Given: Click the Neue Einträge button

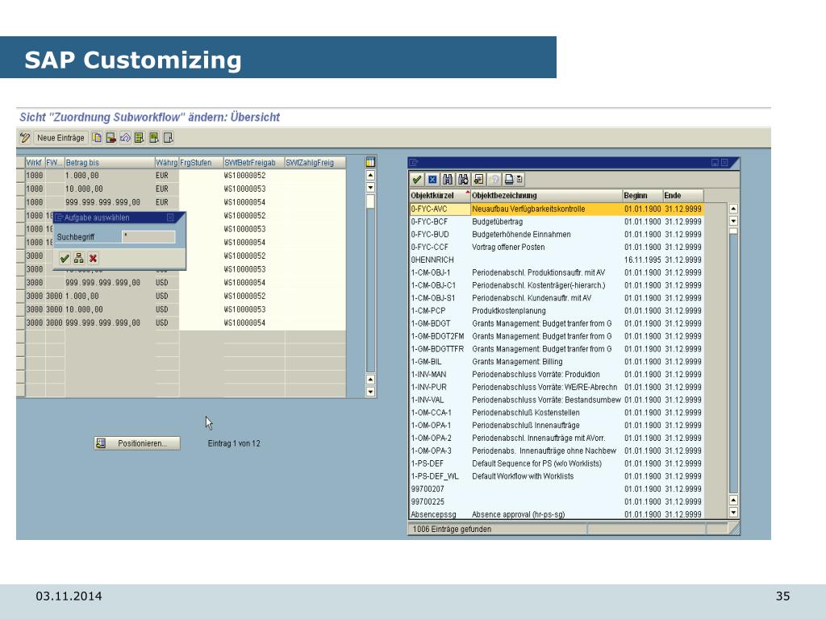Looking at the screenshot, I should click(x=60, y=138).
